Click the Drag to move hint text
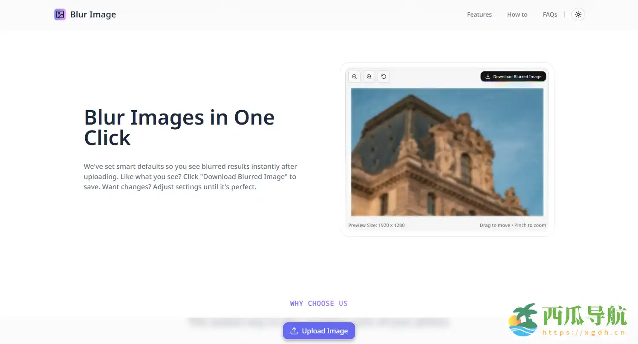 (494, 225)
